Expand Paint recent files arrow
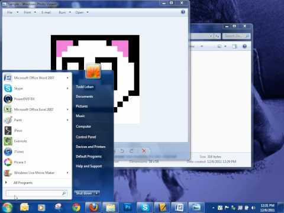The width and height of the screenshot is (284, 213). (x=67, y=120)
